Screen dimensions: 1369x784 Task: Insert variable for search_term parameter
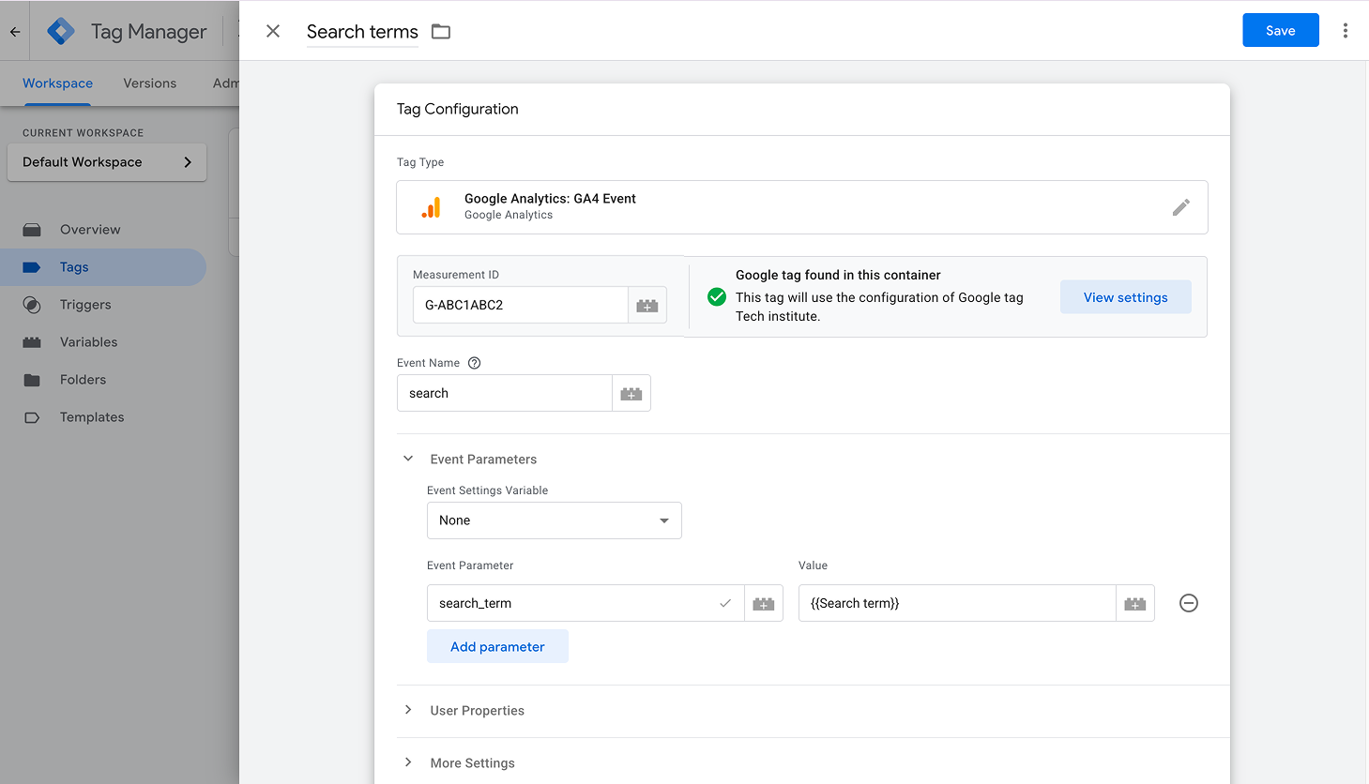pos(764,603)
